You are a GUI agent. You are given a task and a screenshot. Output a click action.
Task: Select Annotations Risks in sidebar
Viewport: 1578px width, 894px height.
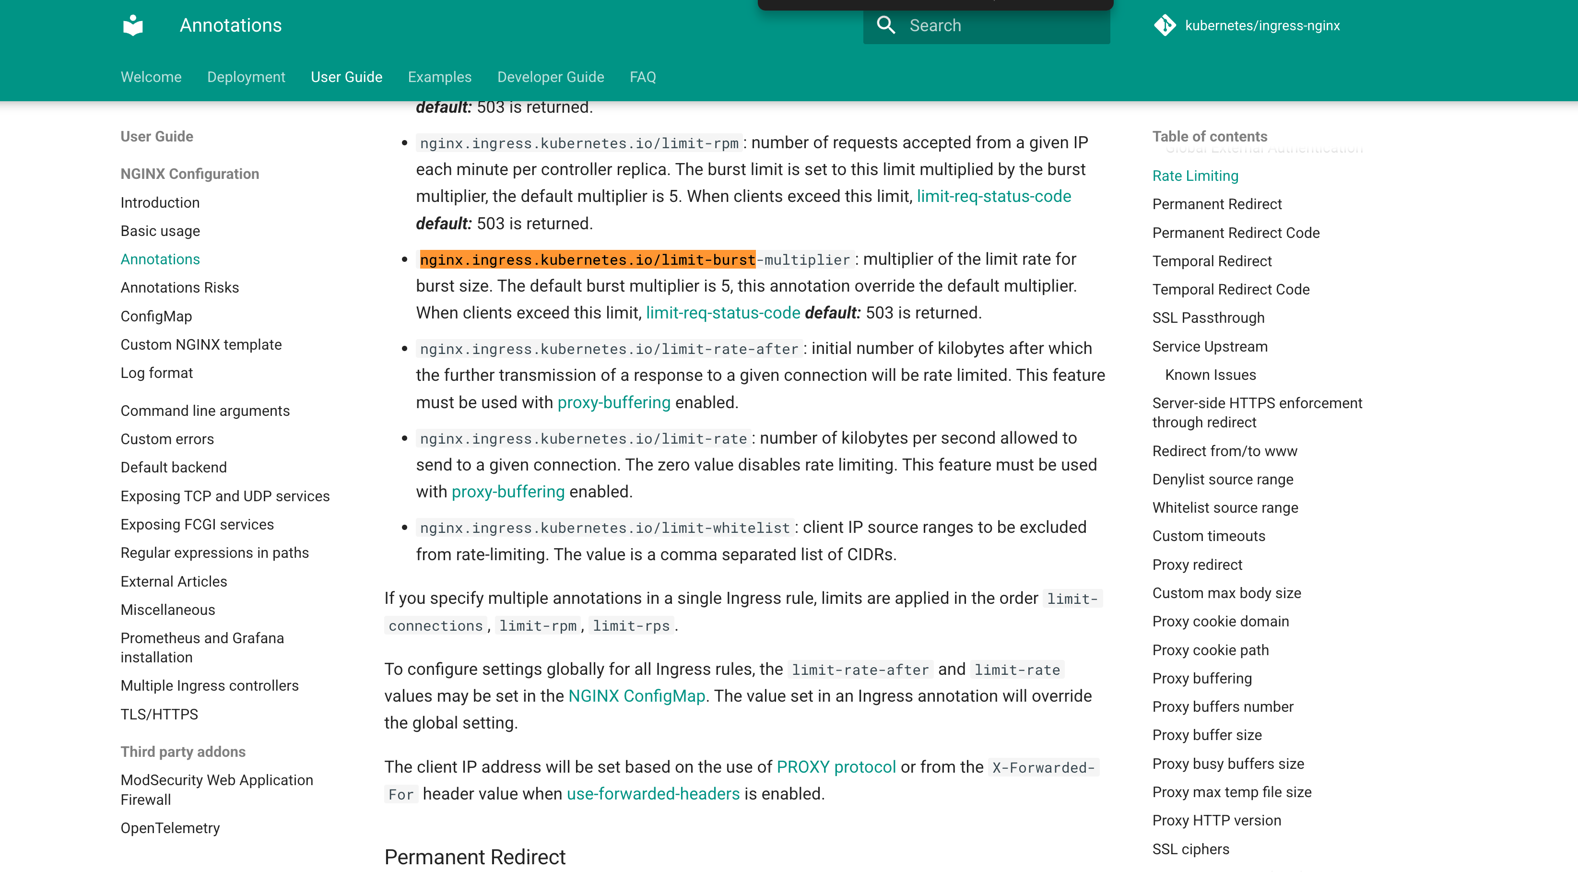(179, 287)
